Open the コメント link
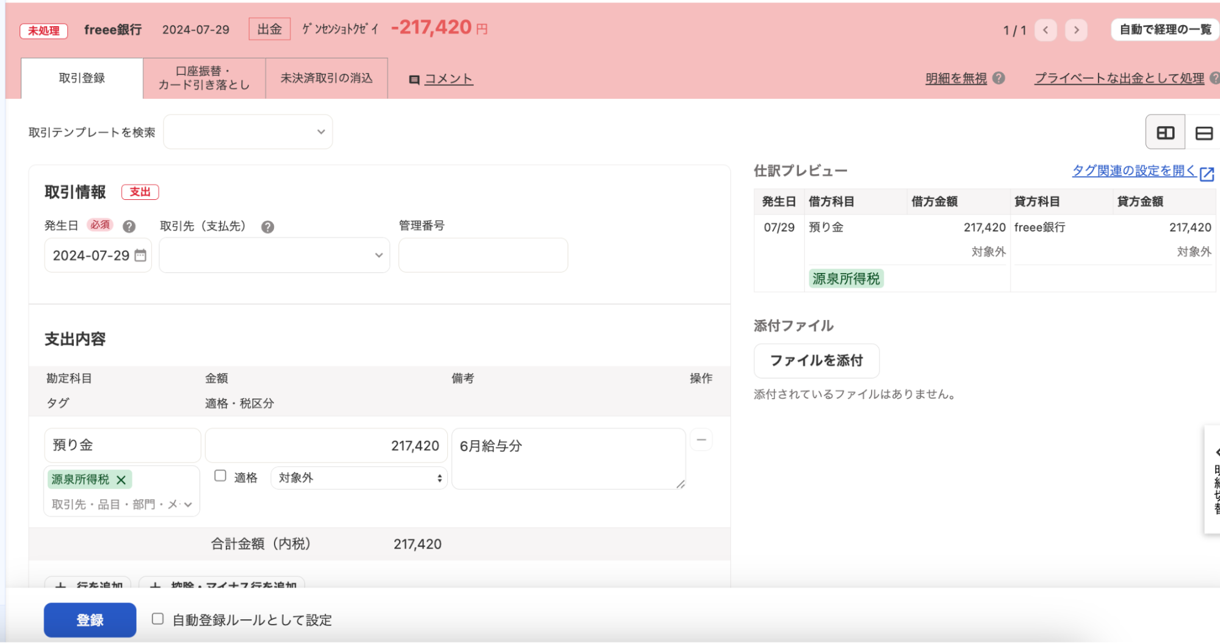 click(x=449, y=79)
